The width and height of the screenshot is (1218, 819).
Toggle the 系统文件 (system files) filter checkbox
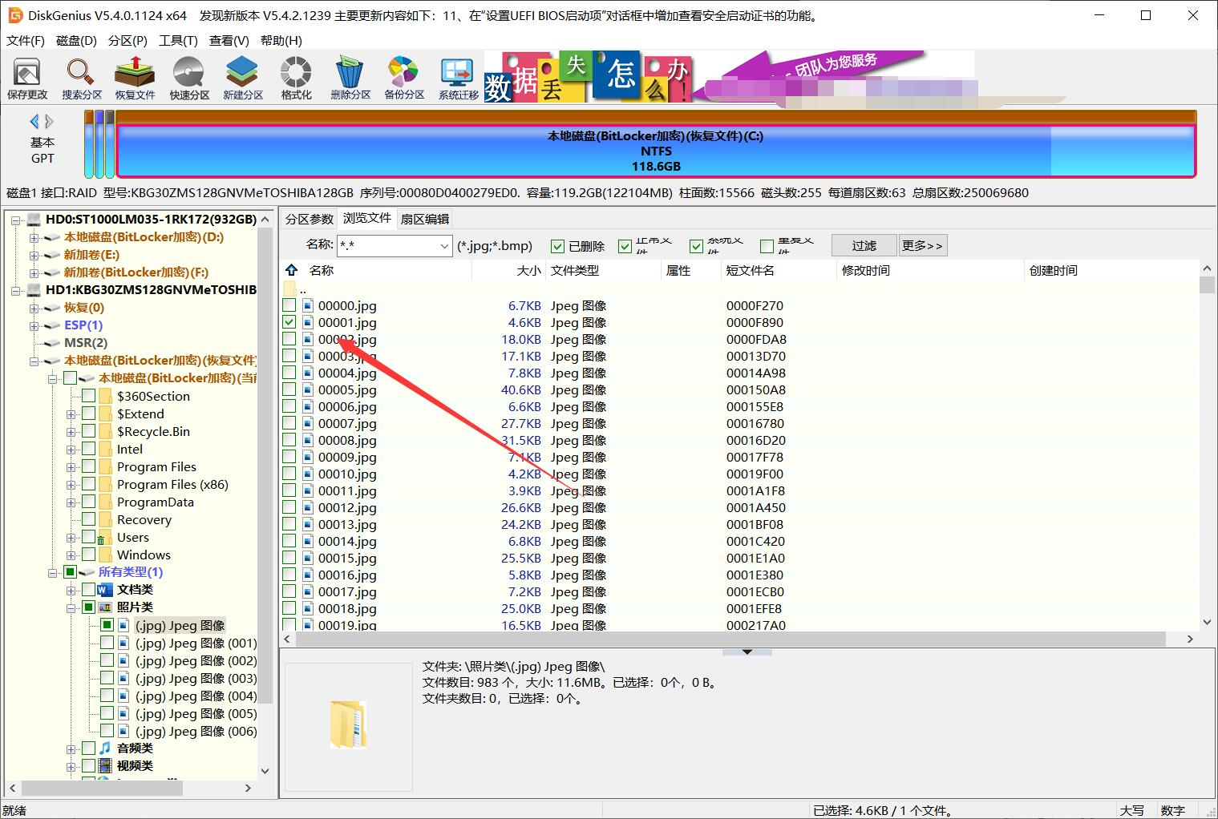[696, 246]
